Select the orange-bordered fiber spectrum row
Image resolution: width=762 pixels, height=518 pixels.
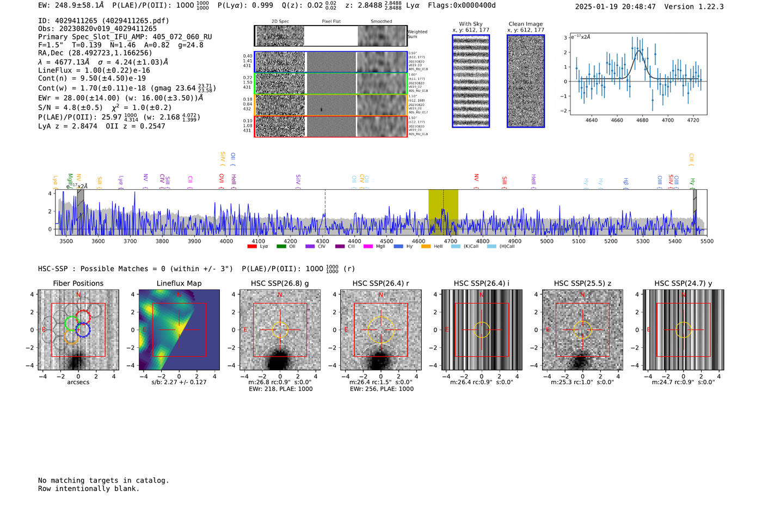330,104
